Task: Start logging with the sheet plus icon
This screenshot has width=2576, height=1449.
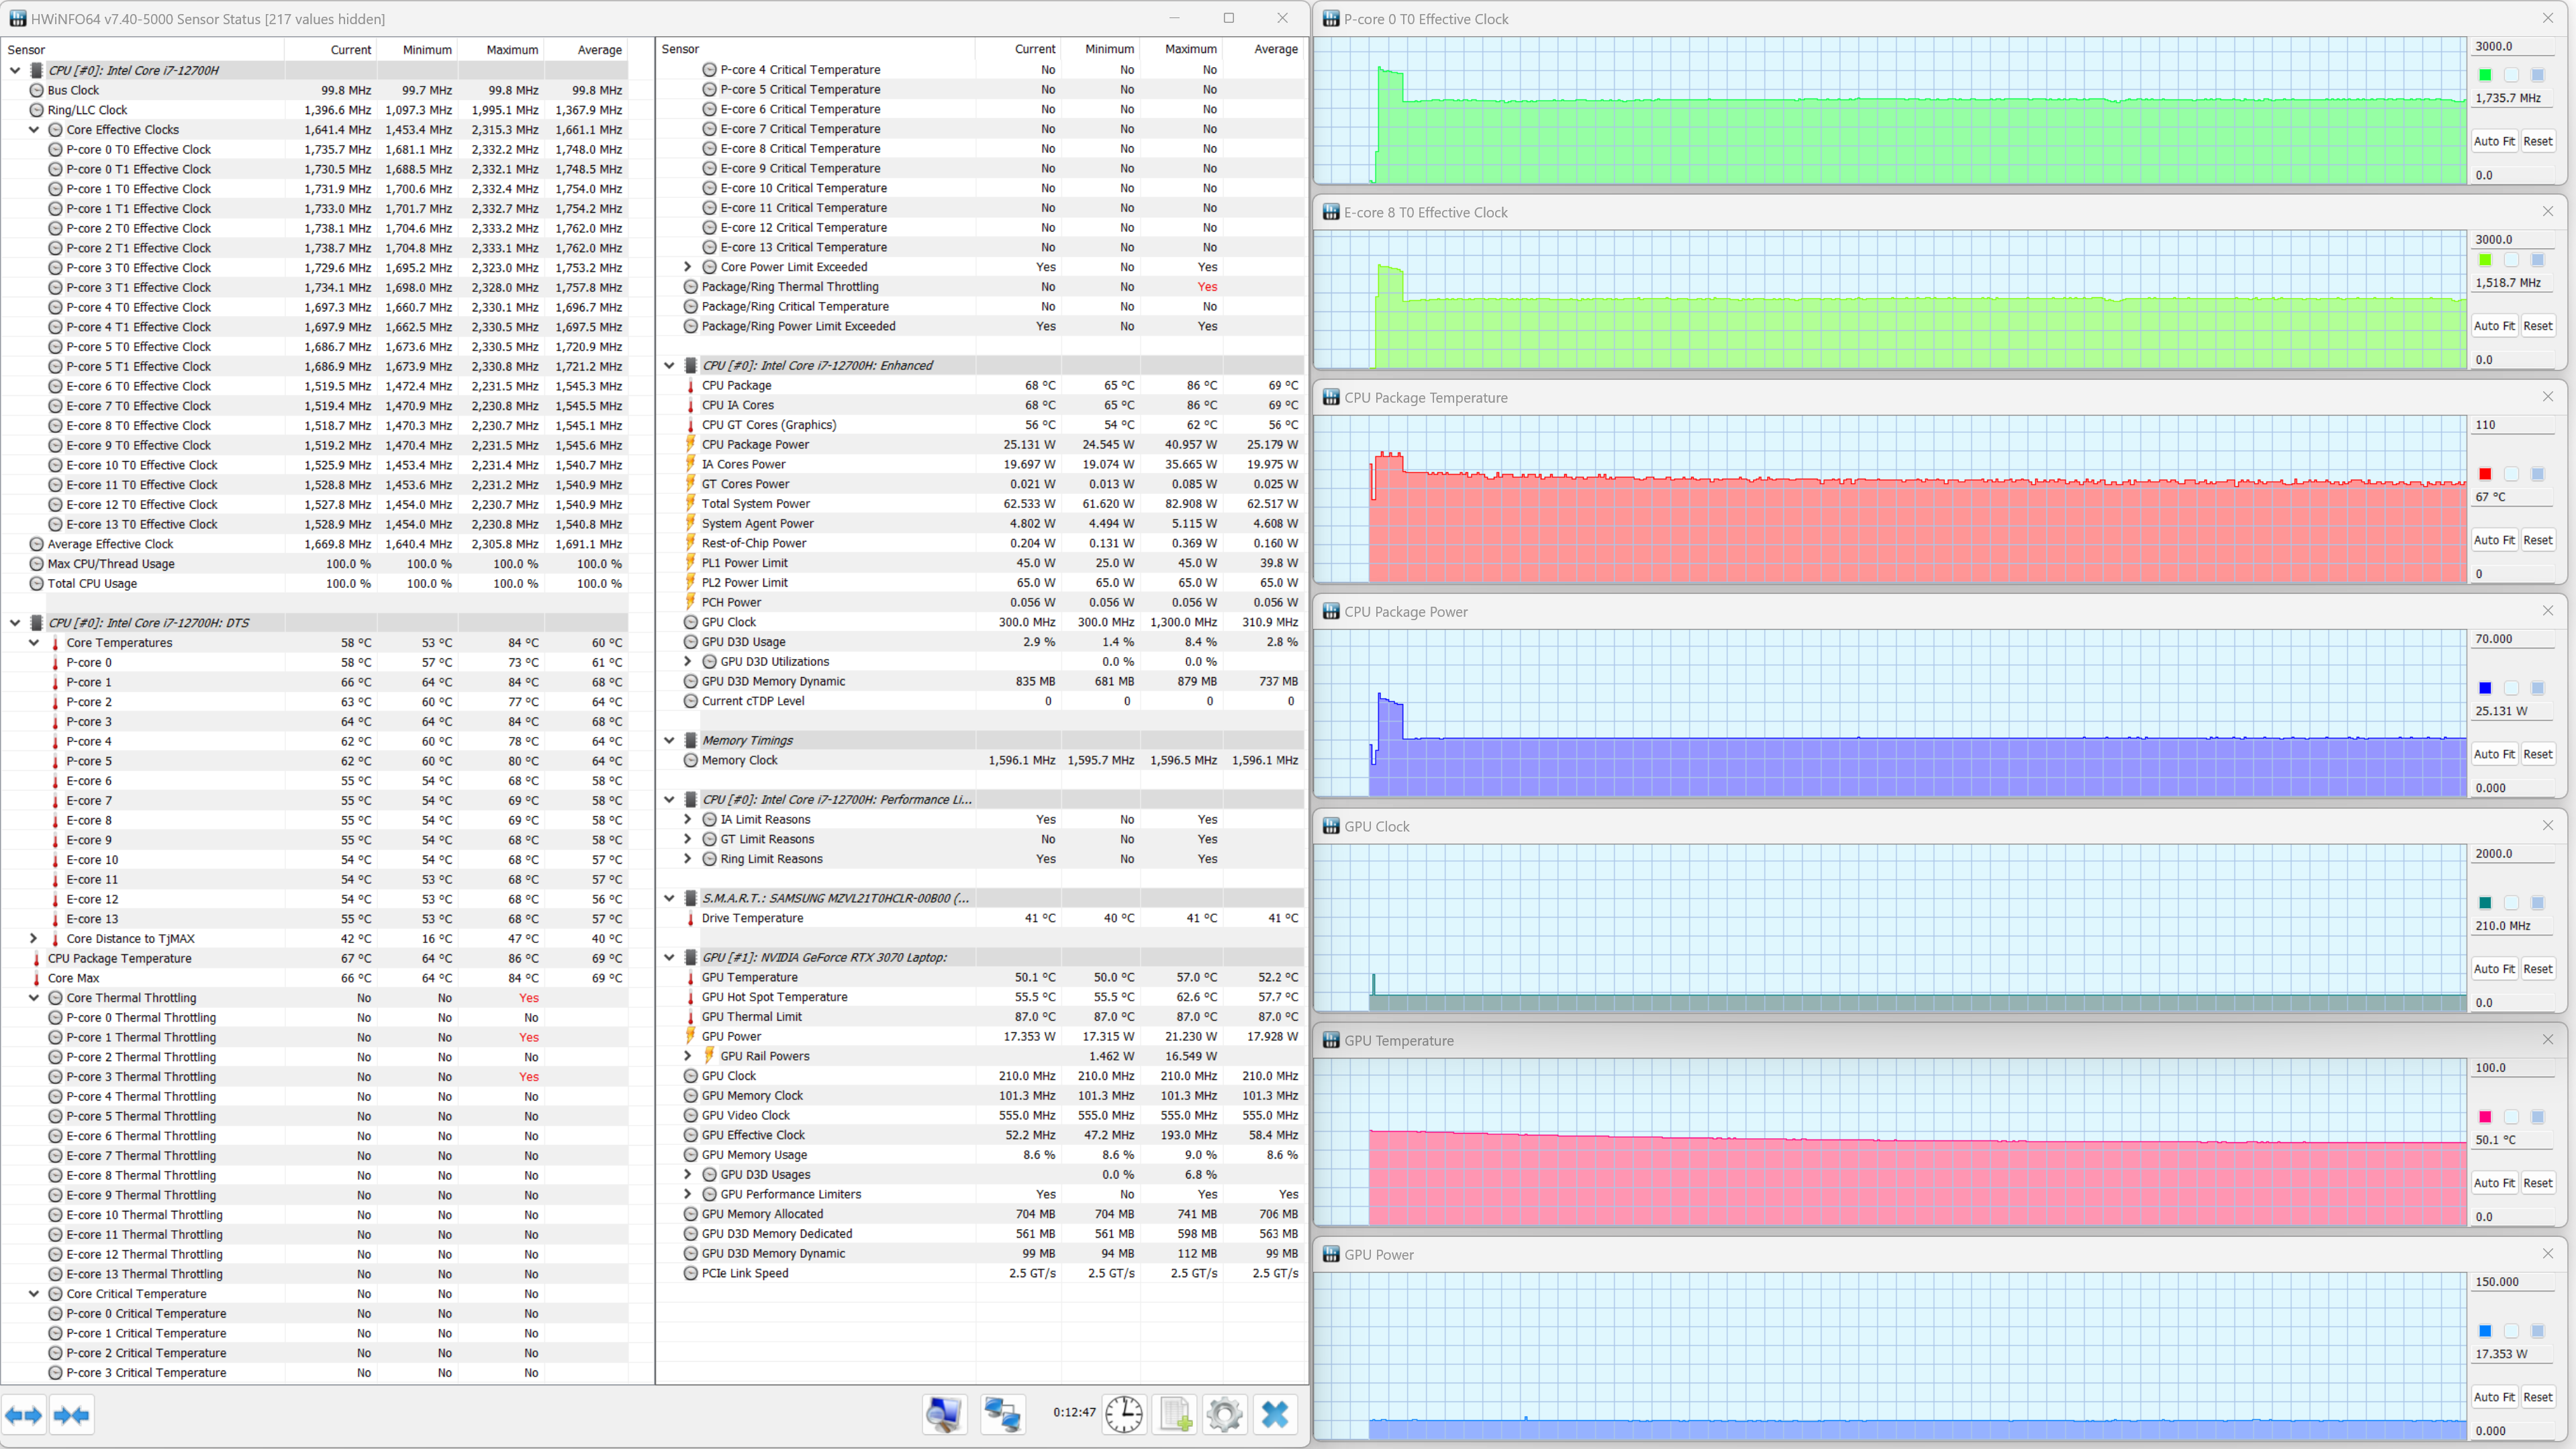Action: (x=1175, y=1414)
